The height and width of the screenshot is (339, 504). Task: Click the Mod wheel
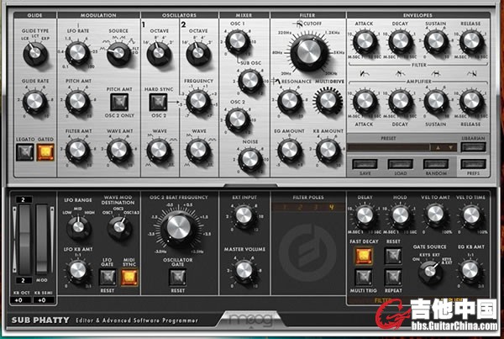[x=42, y=240]
